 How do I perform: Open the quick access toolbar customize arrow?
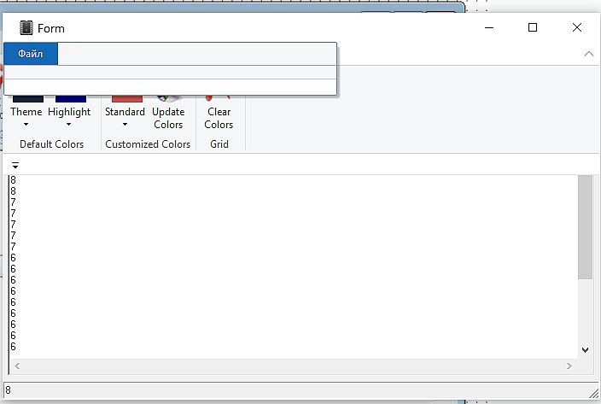point(15,165)
